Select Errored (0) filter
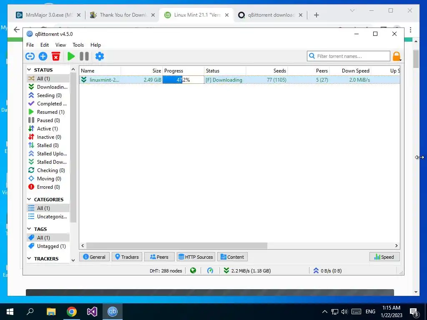The image size is (427, 320). (x=48, y=187)
